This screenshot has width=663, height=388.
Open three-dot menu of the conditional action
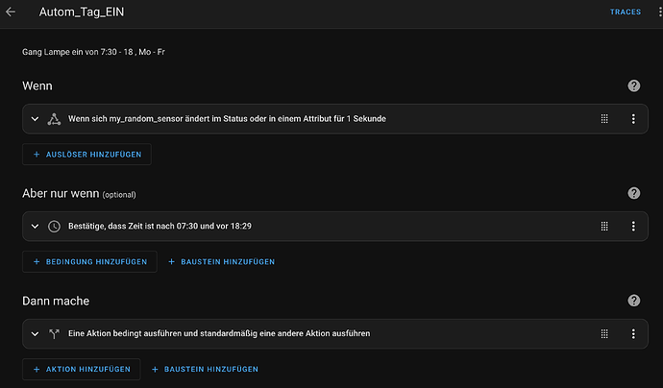coord(633,333)
